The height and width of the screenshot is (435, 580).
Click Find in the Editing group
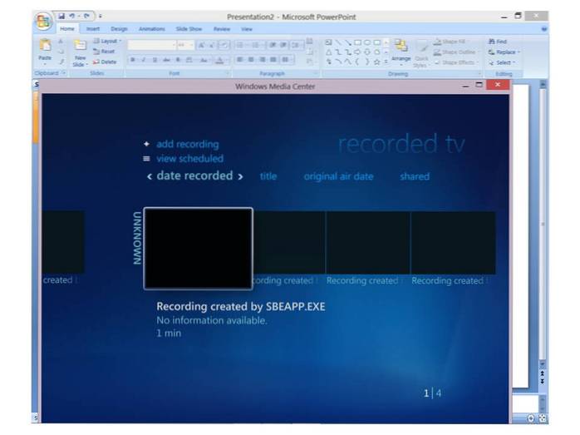click(x=498, y=42)
